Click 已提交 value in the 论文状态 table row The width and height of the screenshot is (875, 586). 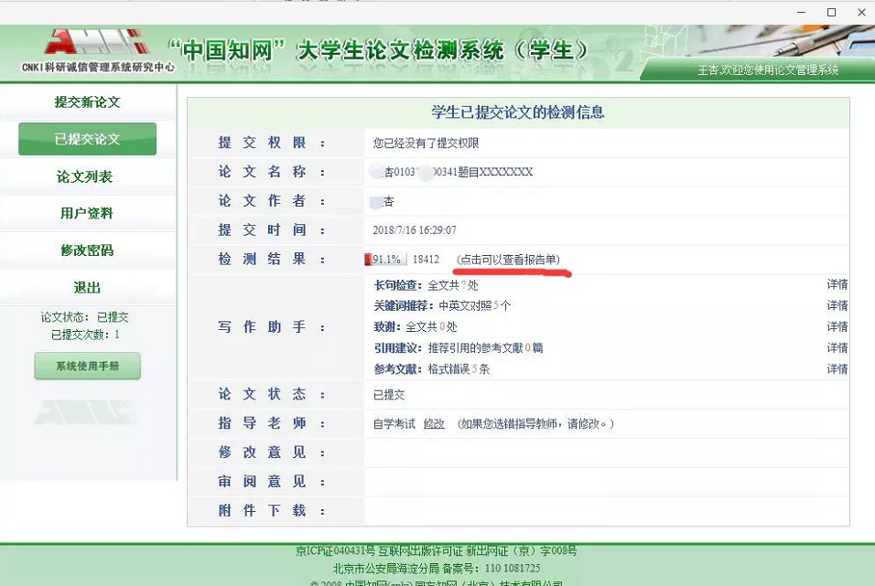[389, 395]
